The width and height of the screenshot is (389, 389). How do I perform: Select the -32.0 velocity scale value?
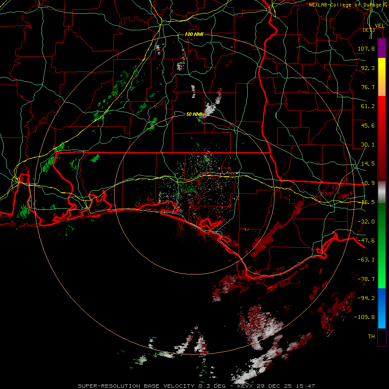click(366, 221)
